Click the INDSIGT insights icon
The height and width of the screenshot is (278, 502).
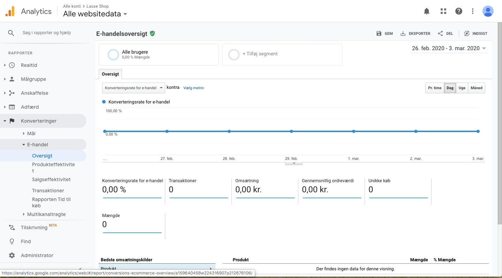[467, 33]
